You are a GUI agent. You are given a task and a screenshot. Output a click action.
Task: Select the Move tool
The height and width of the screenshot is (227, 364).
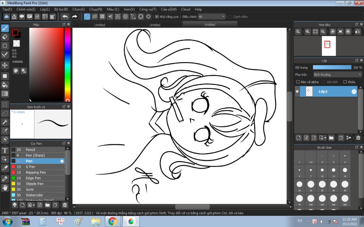pyautogui.click(x=5, y=65)
